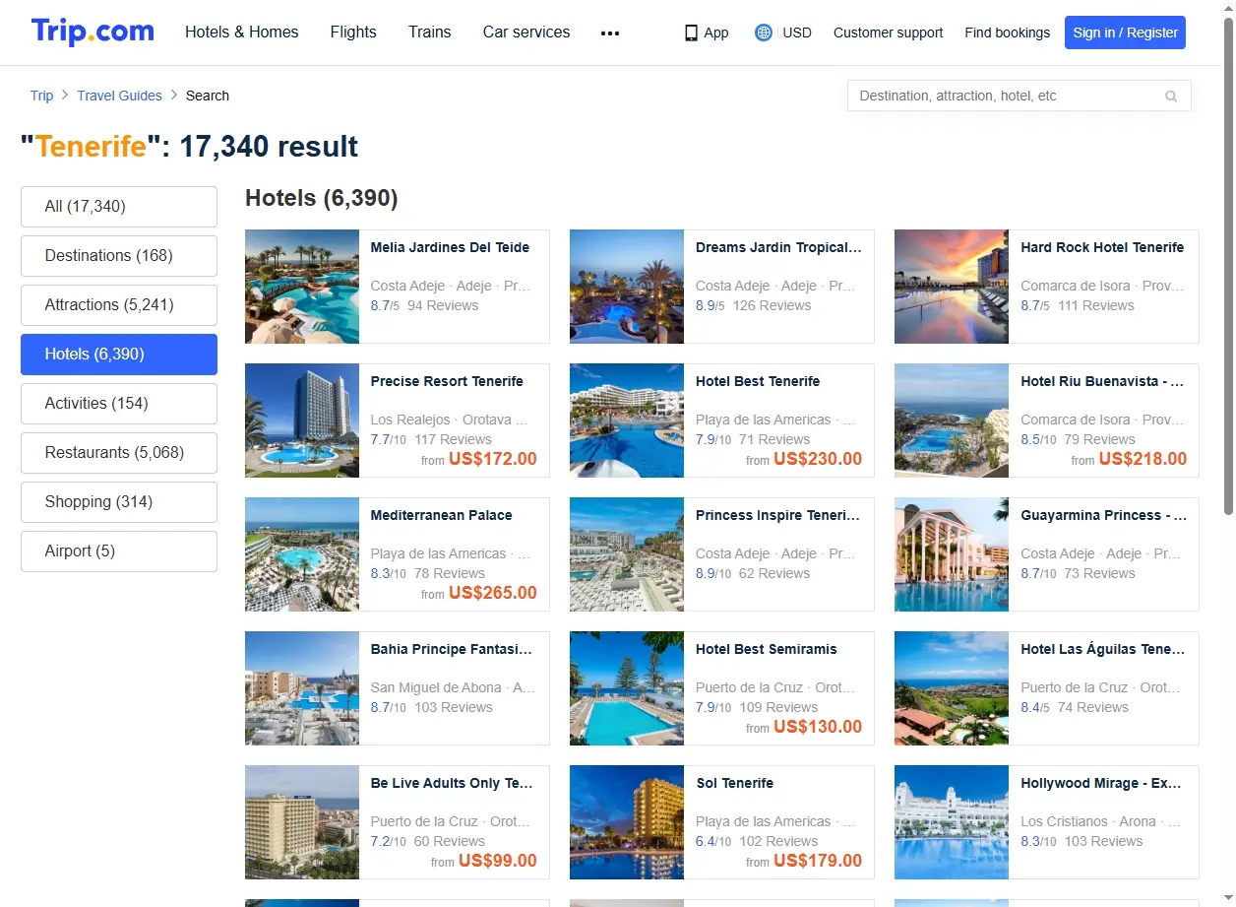Open Hotels & Homes menu
Viewport: 1236px width, 907px height.
pos(242,32)
